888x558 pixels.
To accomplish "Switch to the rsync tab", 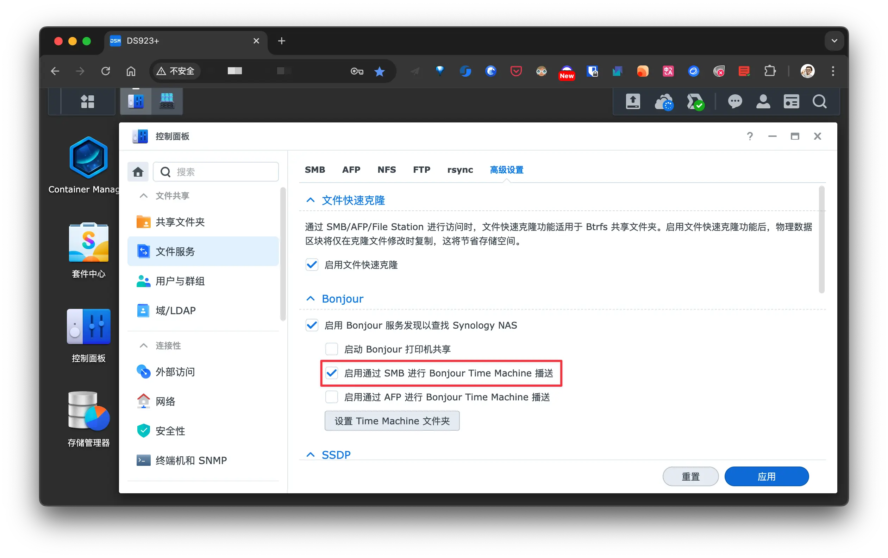I will pos(460,170).
